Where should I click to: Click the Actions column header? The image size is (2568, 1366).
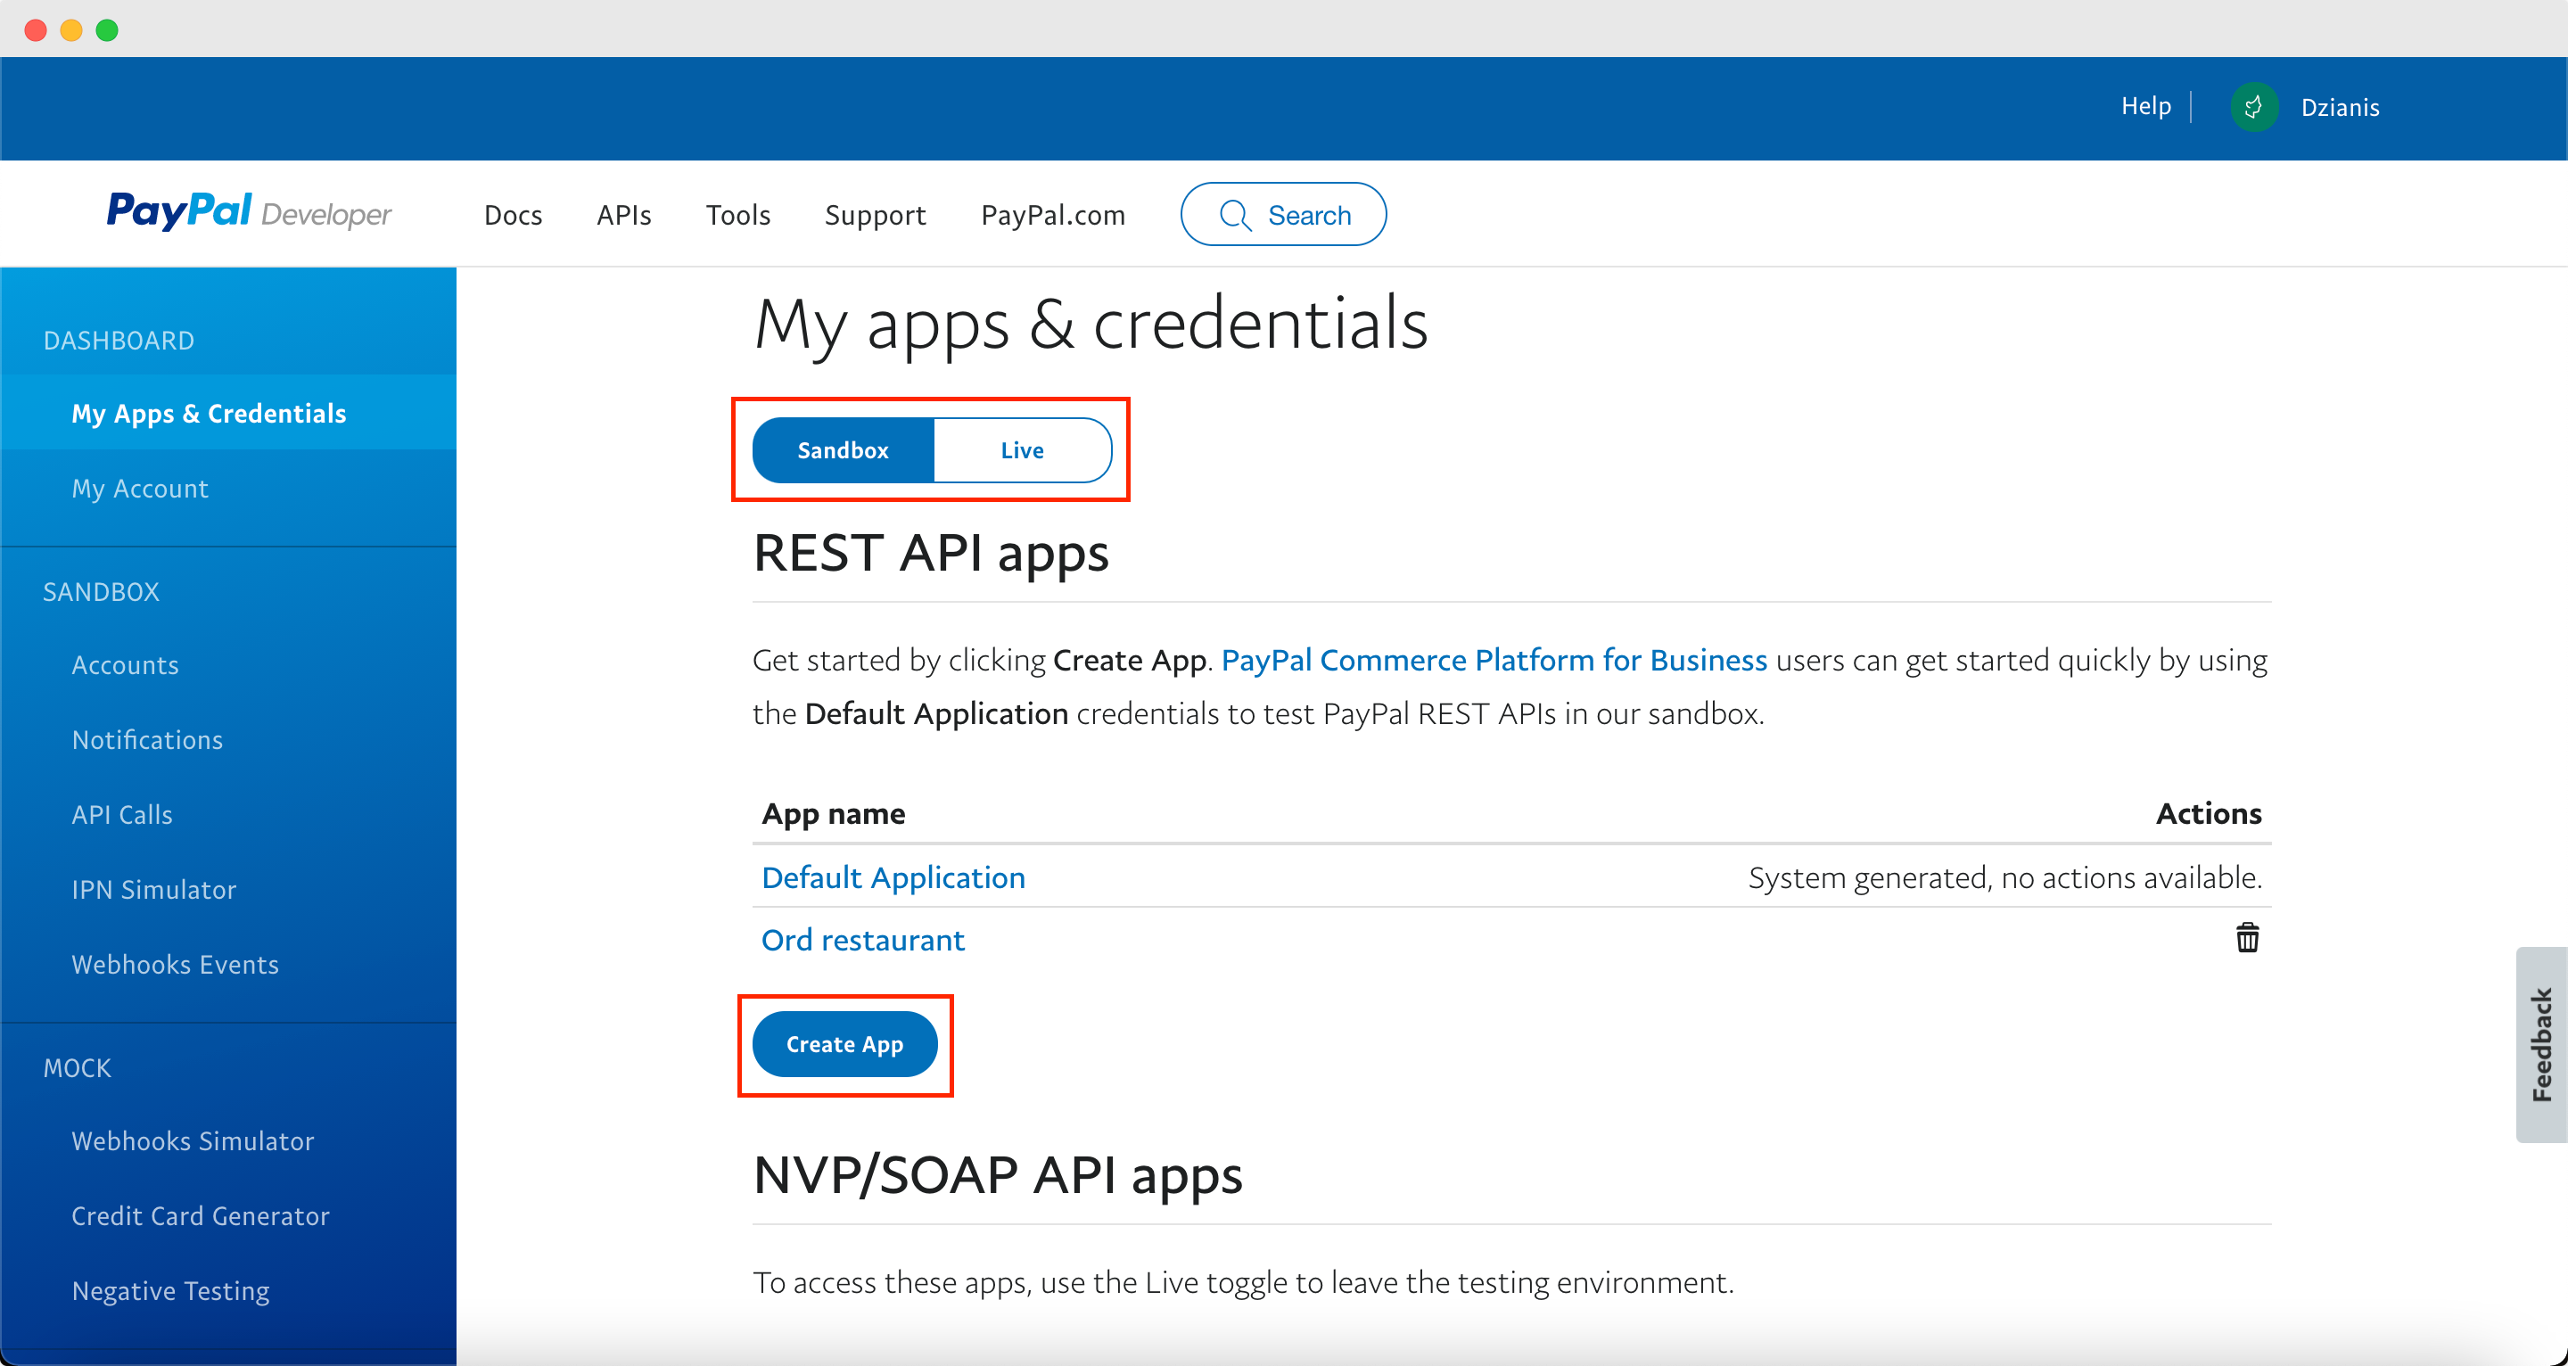tap(2210, 813)
